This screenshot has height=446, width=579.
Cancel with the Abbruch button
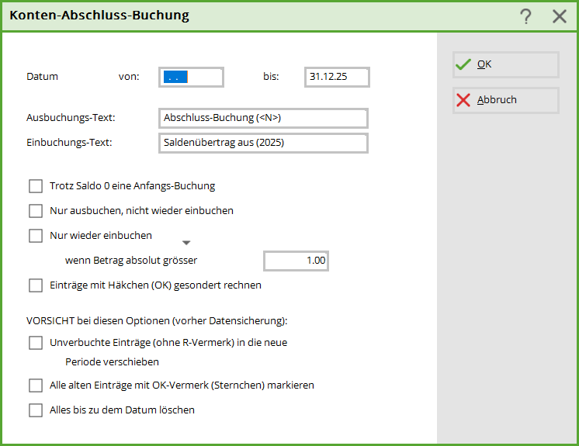point(505,100)
